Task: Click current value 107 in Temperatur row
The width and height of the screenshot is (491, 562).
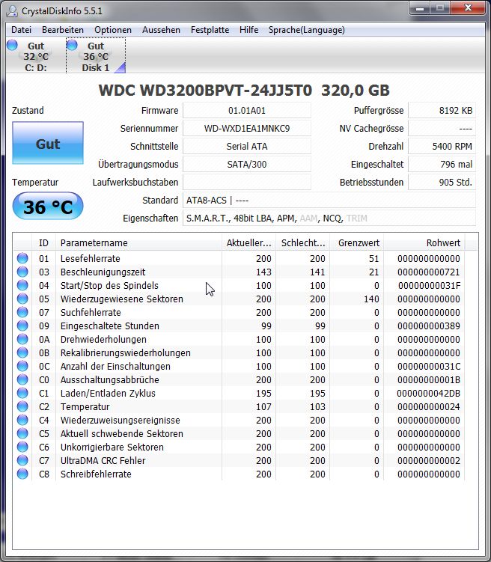Action: click(263, 406)
